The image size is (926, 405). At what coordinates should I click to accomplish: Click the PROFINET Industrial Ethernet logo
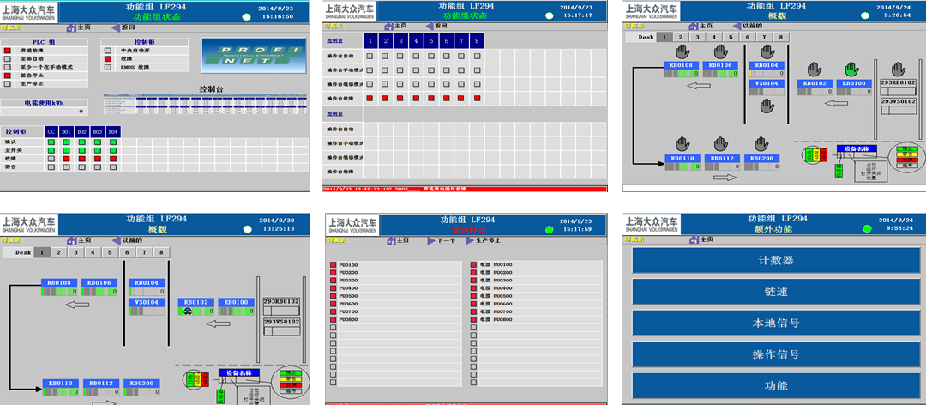coord(249,56)
